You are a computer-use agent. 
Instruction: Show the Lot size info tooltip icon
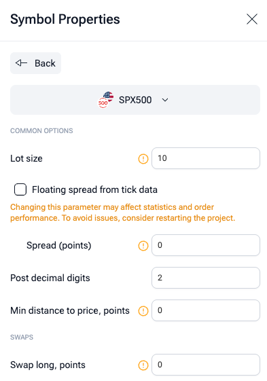click(143, 159)
